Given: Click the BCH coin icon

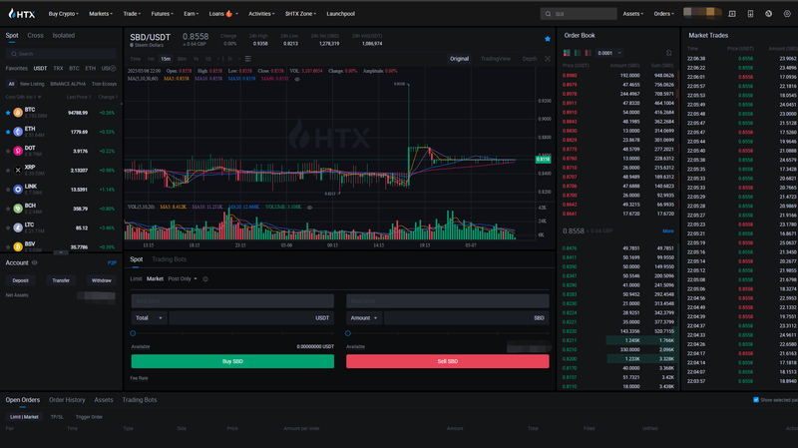Looking at the screenshot, I should pos(18,209).
